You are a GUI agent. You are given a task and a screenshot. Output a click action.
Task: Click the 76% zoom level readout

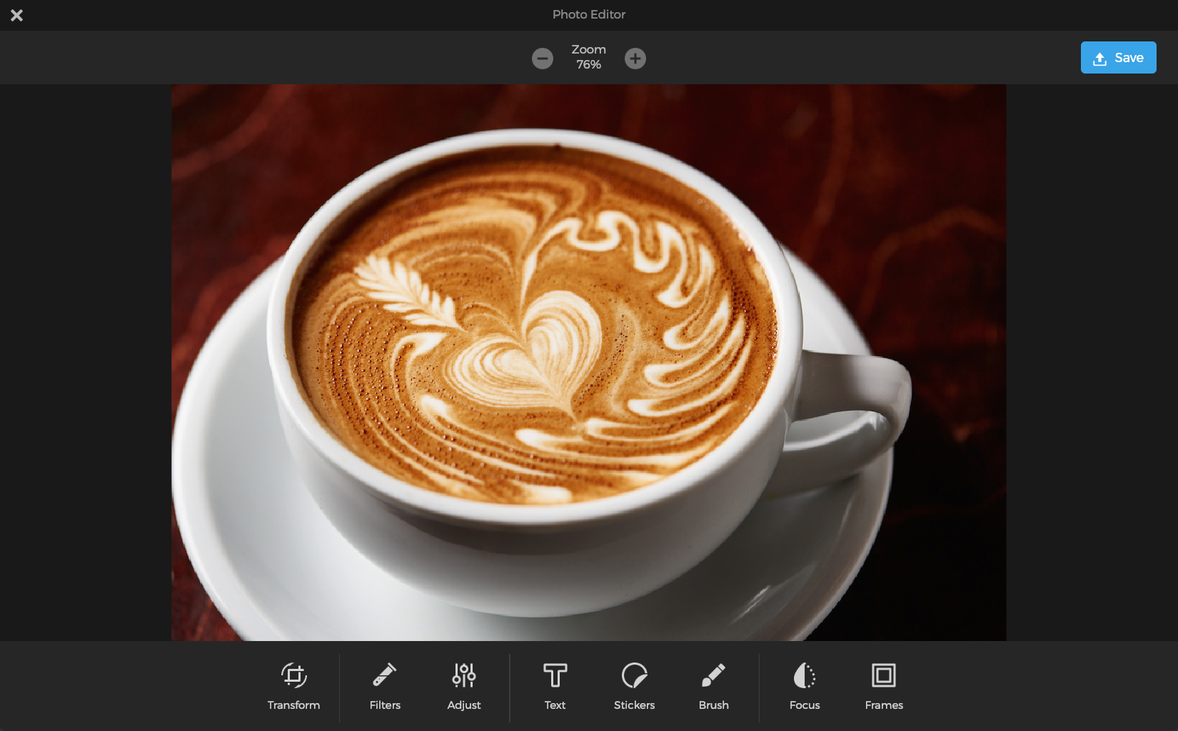tap(589, 65)
